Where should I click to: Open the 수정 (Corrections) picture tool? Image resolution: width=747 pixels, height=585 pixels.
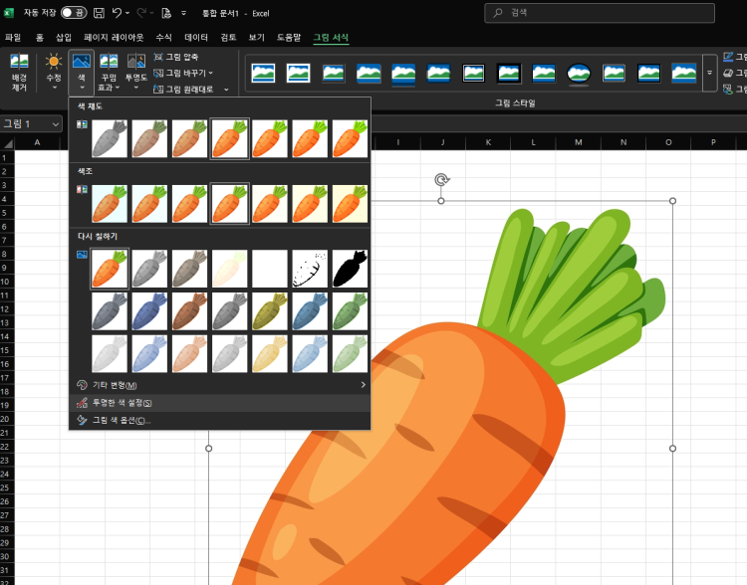pos(54,70)
